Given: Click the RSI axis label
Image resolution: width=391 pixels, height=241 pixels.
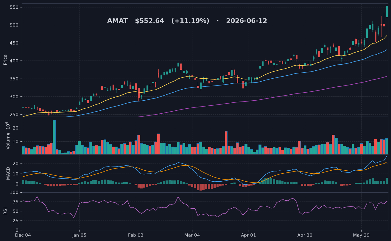Looking at the screenshot, I should pyautogui.click(x=5, y=211).
